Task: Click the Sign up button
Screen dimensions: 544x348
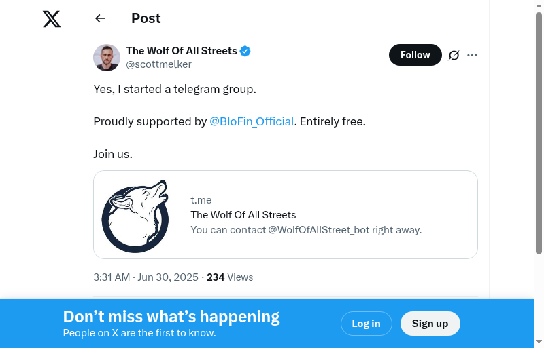Action: click(430, 324)
